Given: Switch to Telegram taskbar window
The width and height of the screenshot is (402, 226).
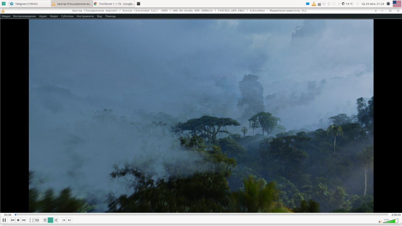Looking at the screenshot, I should pyautogui.click(x=30, y=4).
